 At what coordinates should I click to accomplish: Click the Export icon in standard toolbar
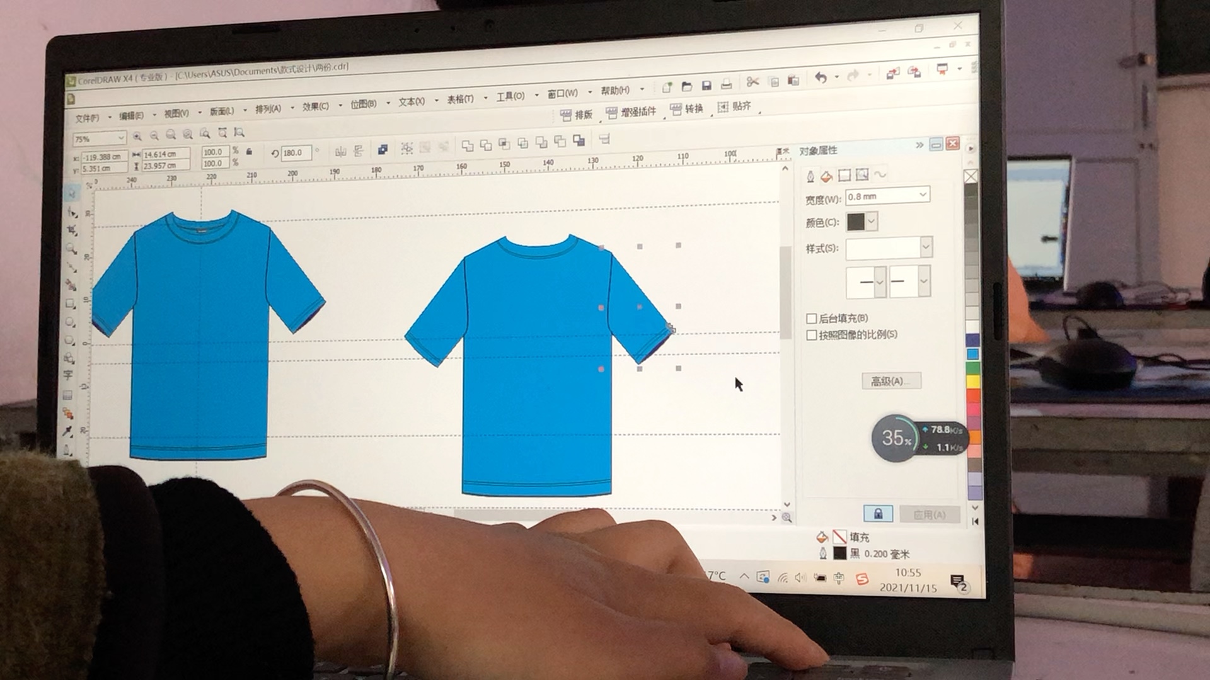pos(914,72)
